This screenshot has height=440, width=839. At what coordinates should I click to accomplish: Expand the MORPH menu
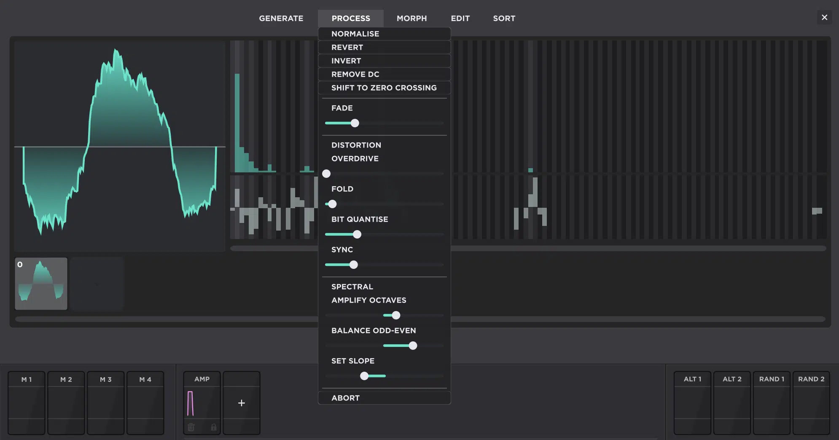pyautogui.click(x=411, y=18)
